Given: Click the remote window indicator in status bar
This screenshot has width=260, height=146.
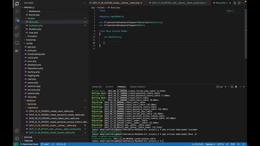Looking at the screenshot, I should click(16, 144).
